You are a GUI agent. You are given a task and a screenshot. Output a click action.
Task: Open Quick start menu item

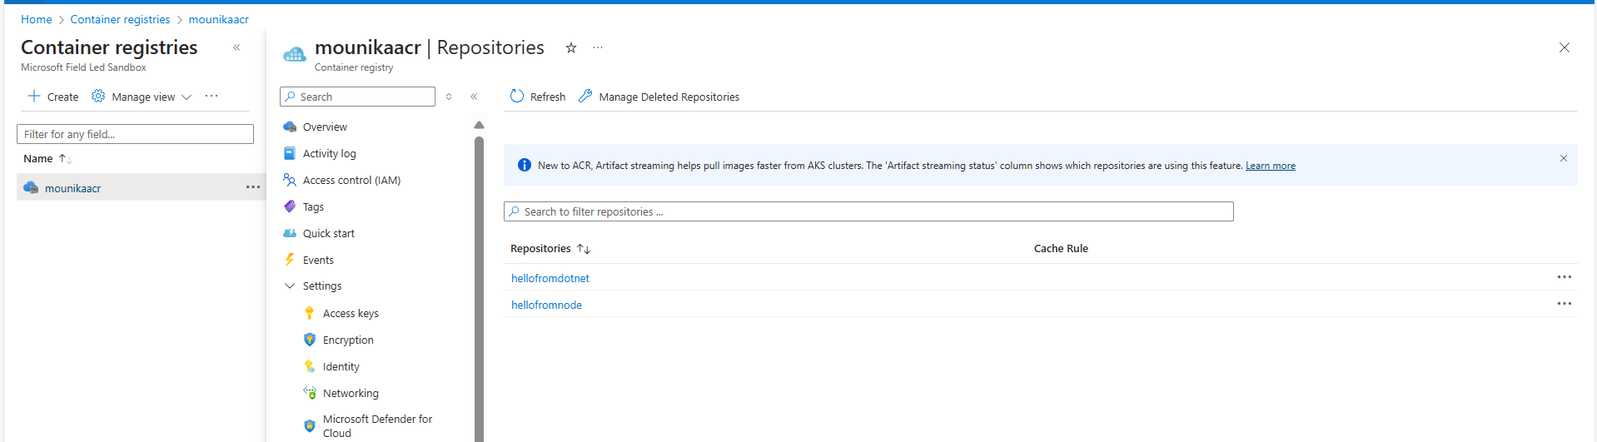328,233
